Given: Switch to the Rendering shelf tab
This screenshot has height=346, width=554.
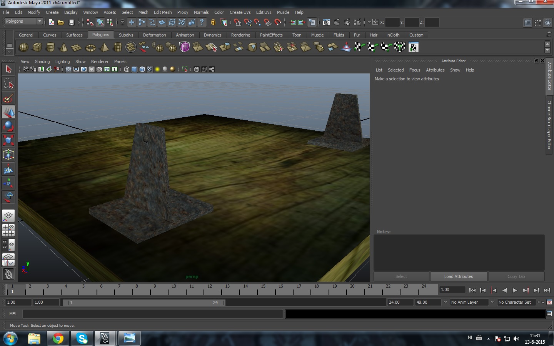Looking at the screenshot, I should pyautogui.click(x=240, y=35).
